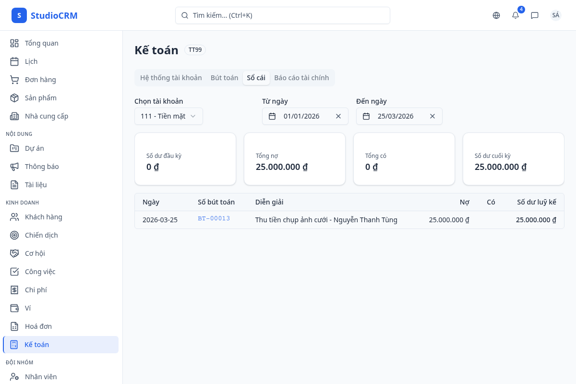Open journal entry link BT-00013
576x384 pixels.
(x=214, y=219)
